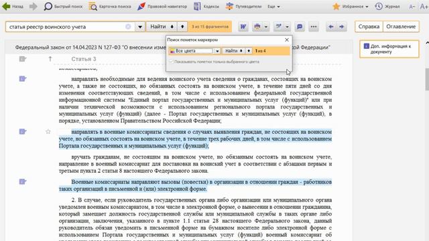
Task: Open the Все цвета color selector
Action: pyautogui.click(x=191, y=51)
